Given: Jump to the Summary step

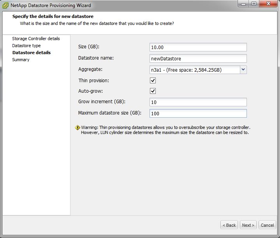Looking at the screenshot, I should pyautogui.click(x=21, y=60).
